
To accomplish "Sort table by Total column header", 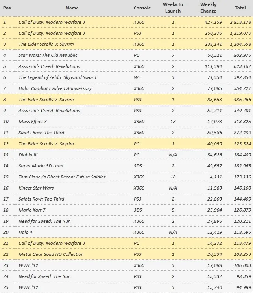I will click(x=240, y=8).
